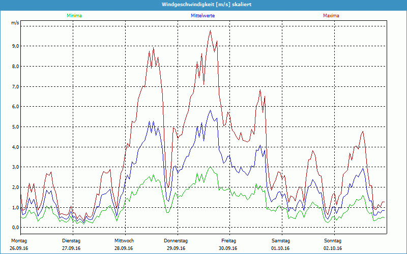Click the Montag day label
The height and width of the screenshot is (254, 407).
click(19, 240)
